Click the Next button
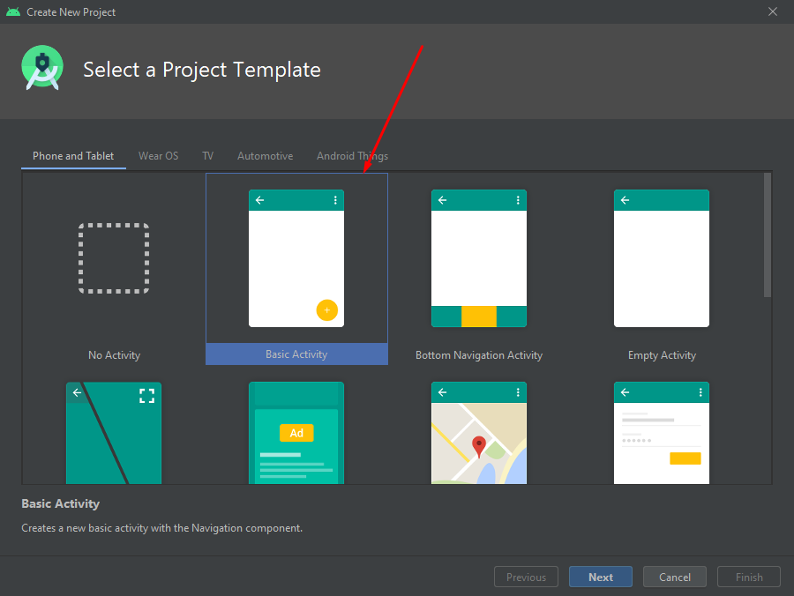The image size is (794, 596). 601,577
